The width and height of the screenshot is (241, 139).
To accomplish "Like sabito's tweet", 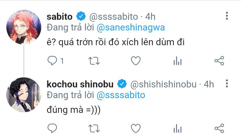I will tap(135, 61).
